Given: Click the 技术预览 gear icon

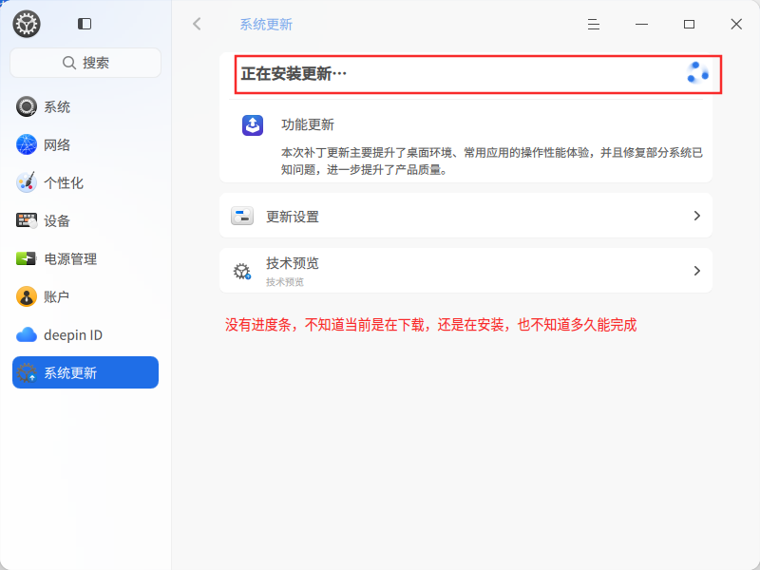Looking at the screenshot, I should [x=242, y=271].
